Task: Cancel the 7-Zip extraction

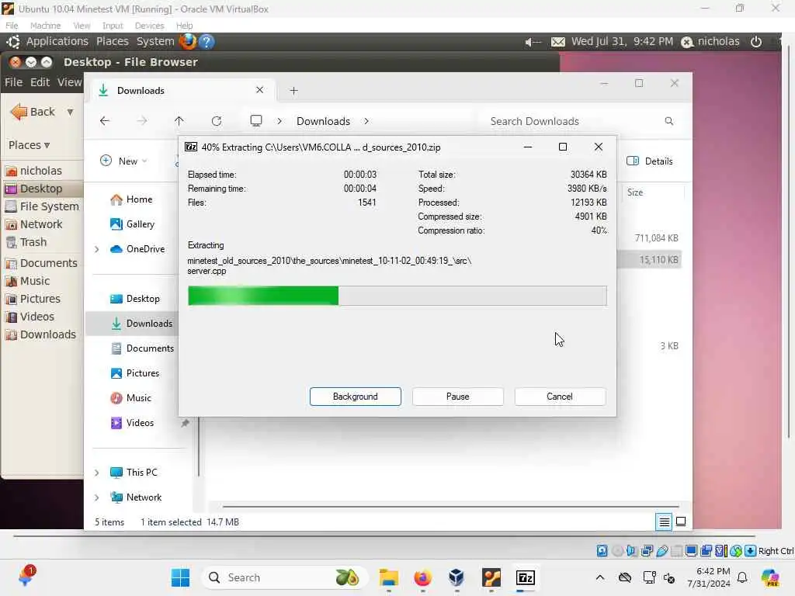Action: 560,397
